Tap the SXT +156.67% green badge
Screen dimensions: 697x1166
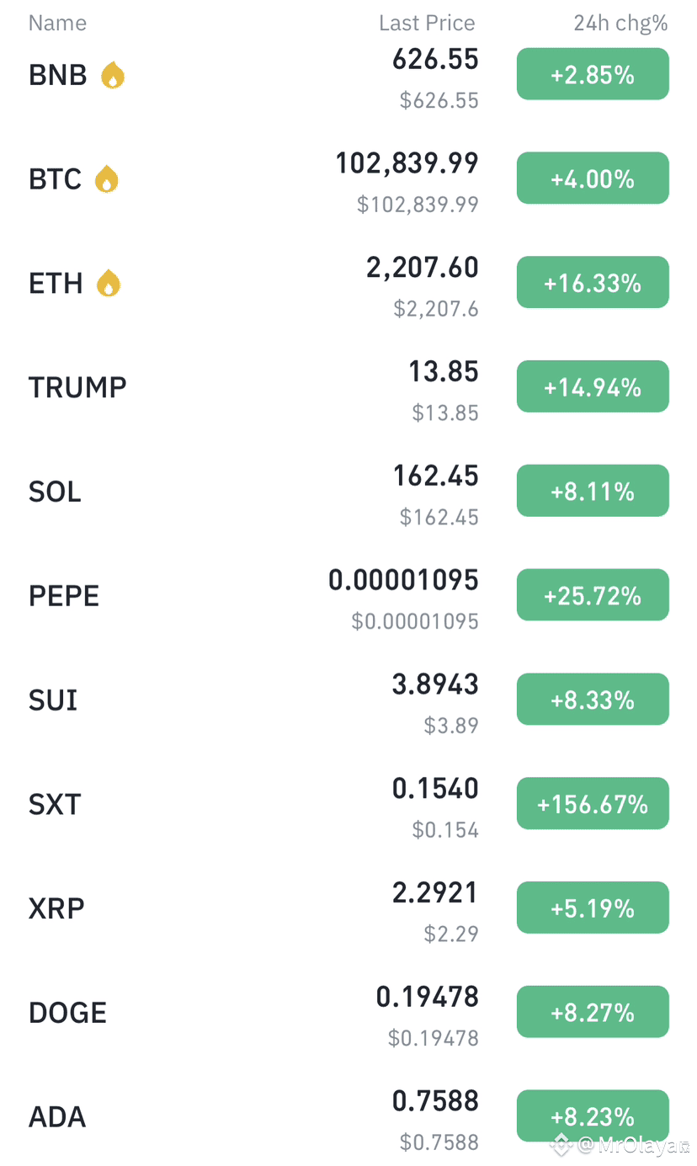tap(593, 804)
